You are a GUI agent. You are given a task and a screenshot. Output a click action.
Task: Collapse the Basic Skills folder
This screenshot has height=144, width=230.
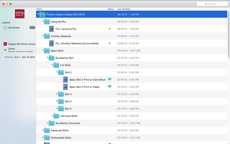coord(43,50)
